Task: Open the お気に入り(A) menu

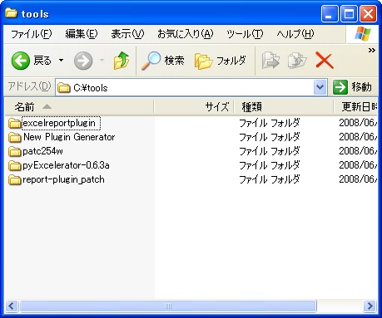Action: 185,34
